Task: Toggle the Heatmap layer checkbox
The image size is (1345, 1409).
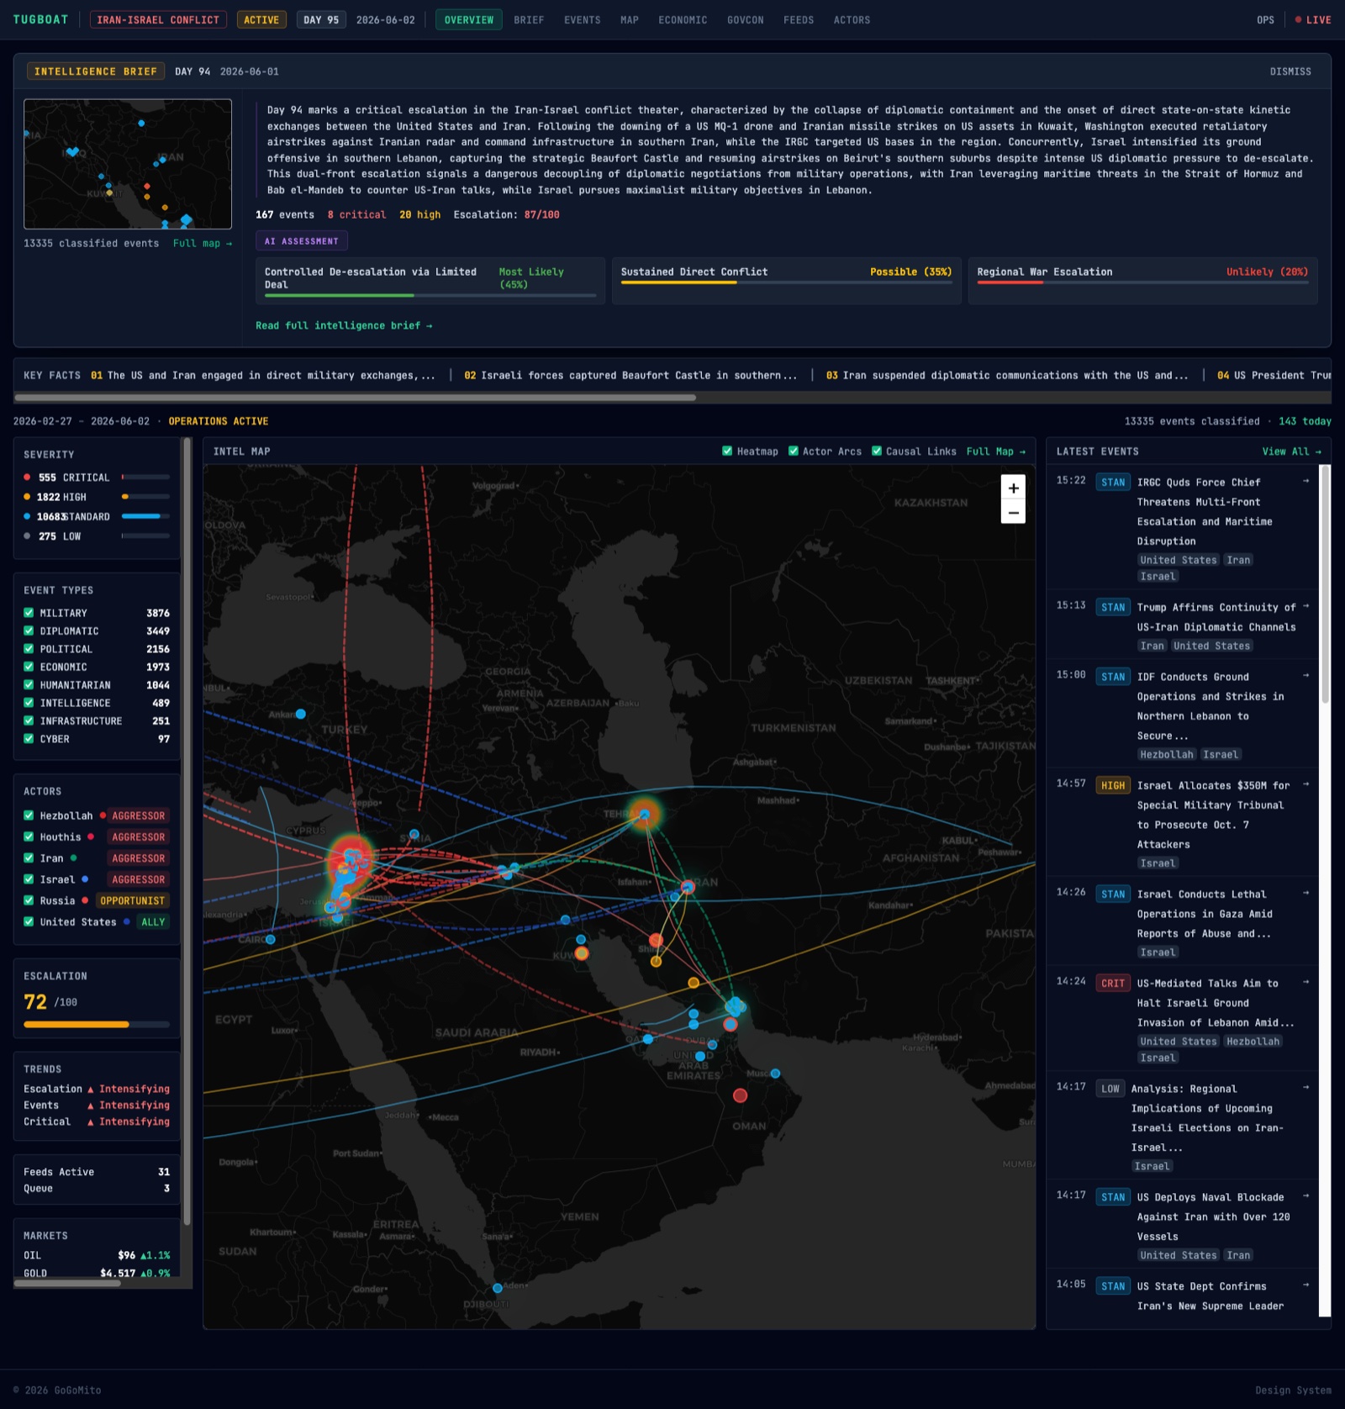Action: click(727, 451)
